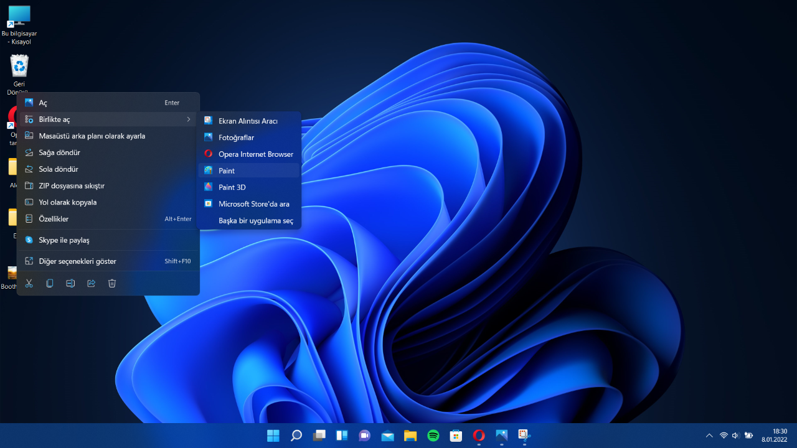
Task: Open the file with Paint
Action: point(249,170)
